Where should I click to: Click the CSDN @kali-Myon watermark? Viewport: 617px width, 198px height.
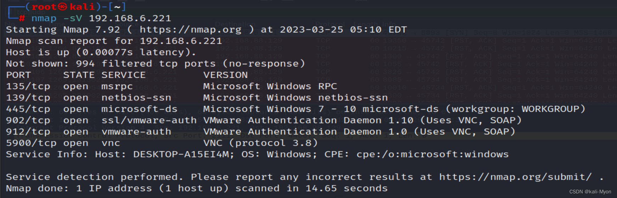[x=590, y=192]
